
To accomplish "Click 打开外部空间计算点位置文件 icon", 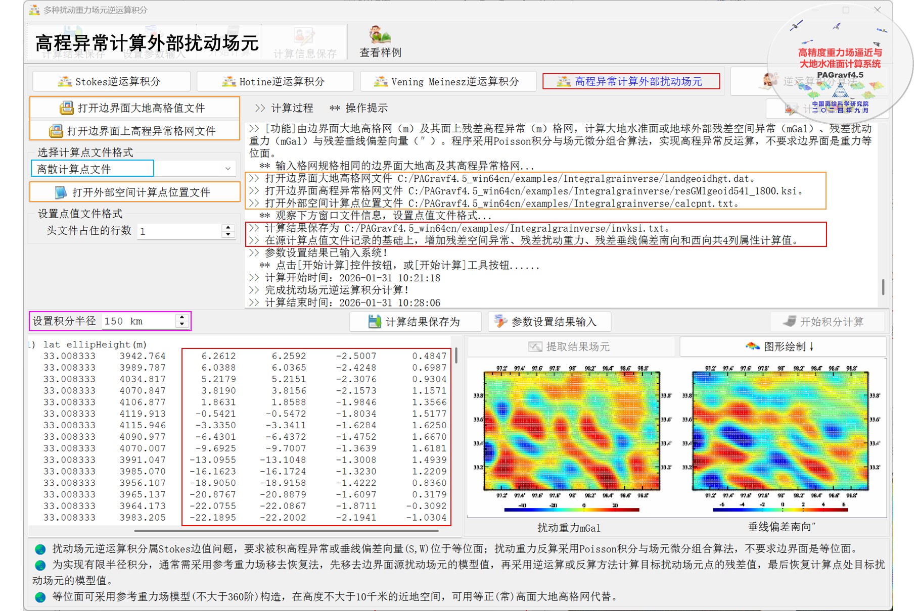I will pyautogui.click(x=61, y=192).
